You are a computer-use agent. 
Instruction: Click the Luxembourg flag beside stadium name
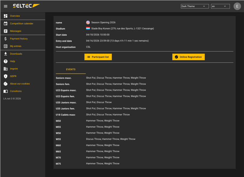(x=88, y=28)
